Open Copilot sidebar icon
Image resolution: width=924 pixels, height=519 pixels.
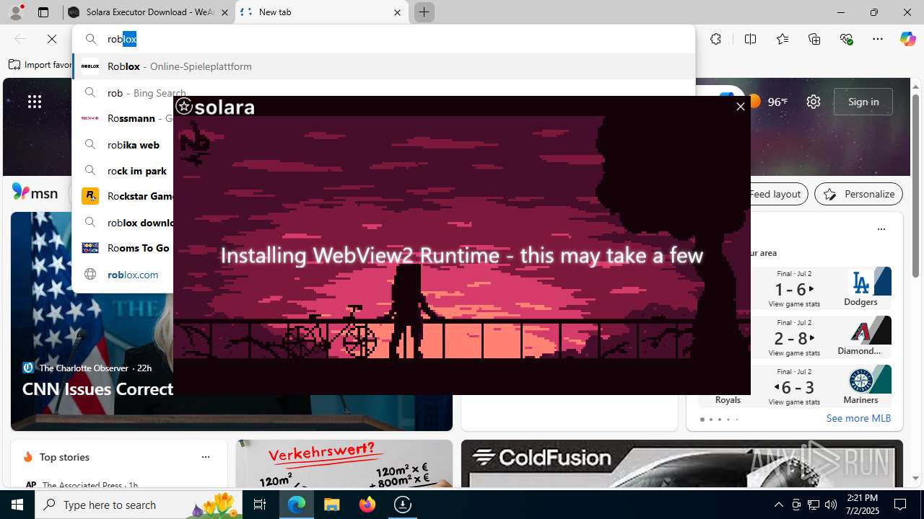(x=907, y=39)
